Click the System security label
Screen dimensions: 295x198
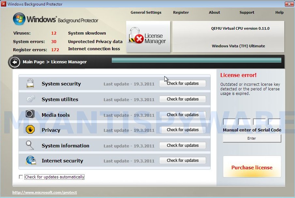[x=61, y=84]
